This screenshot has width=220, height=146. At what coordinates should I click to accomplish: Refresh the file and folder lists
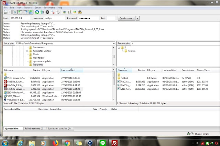37,12
